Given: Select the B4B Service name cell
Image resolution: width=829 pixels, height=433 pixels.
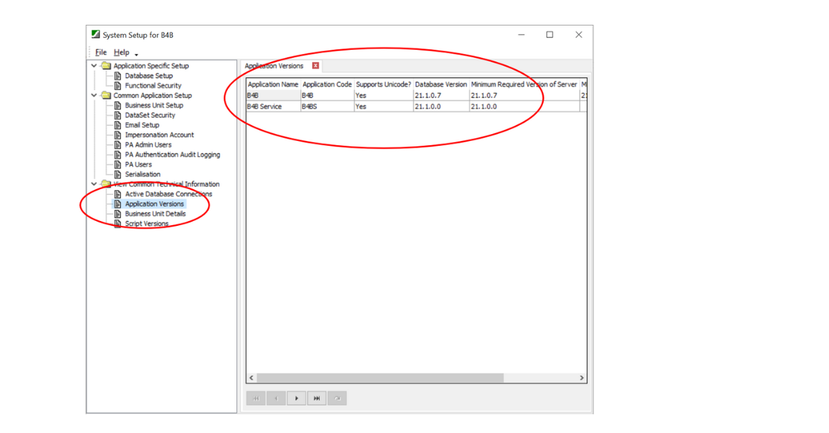Looking at the screenshot, I should pos(274,106).
